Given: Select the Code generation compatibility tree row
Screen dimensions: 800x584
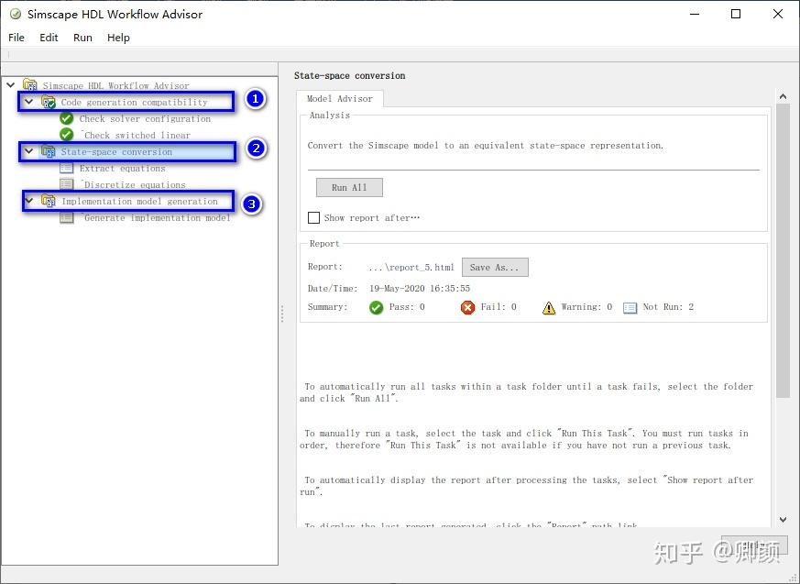Looking at the screenshot, I should click(134, 102).
